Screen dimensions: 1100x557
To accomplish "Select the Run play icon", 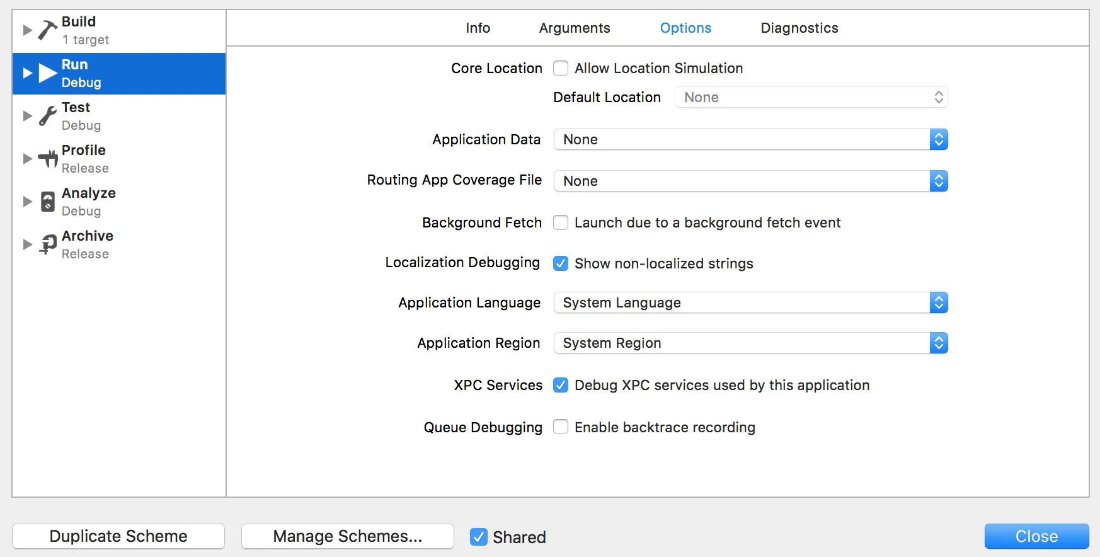I will (47, 73).
